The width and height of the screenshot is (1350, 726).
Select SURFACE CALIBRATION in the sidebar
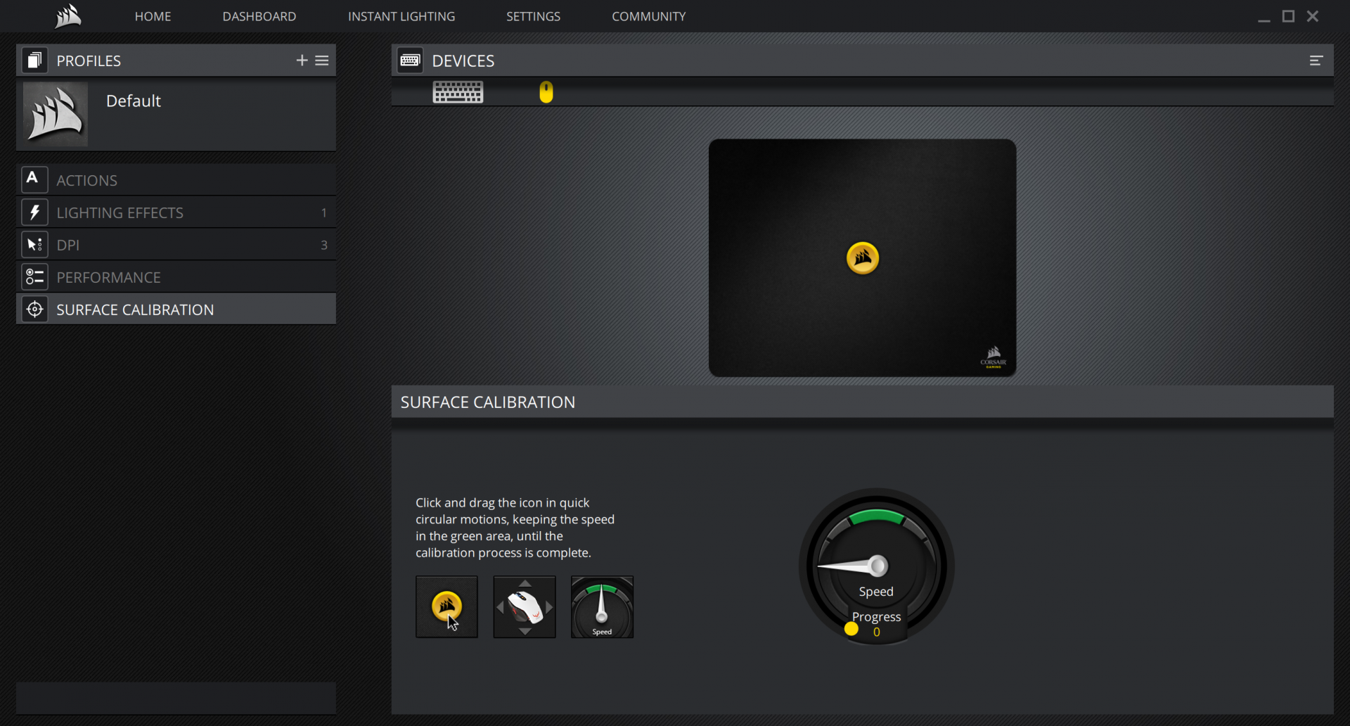coord(176,310)
